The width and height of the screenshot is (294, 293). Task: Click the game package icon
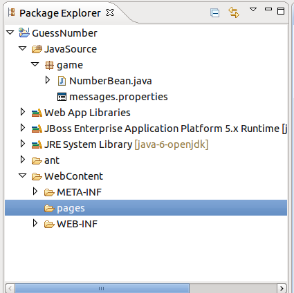[x=49, y=65]
